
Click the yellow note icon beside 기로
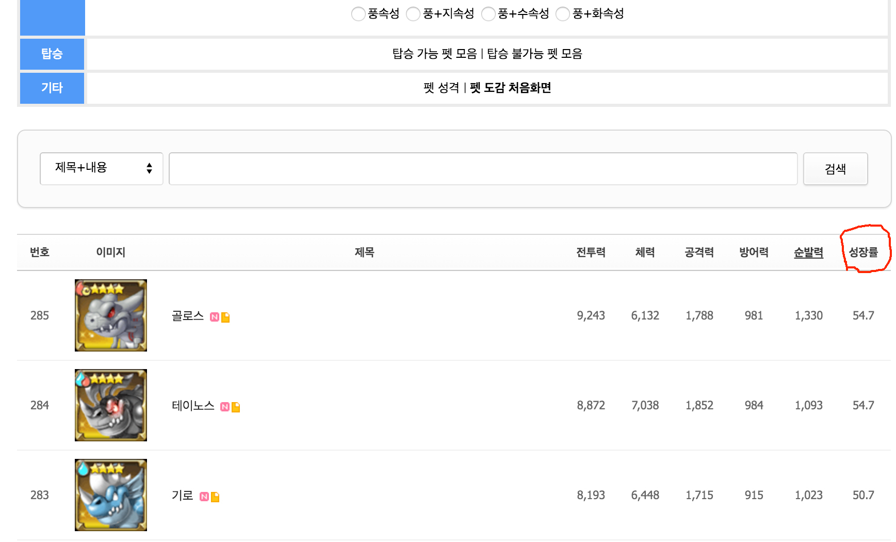tap(215, 497)
